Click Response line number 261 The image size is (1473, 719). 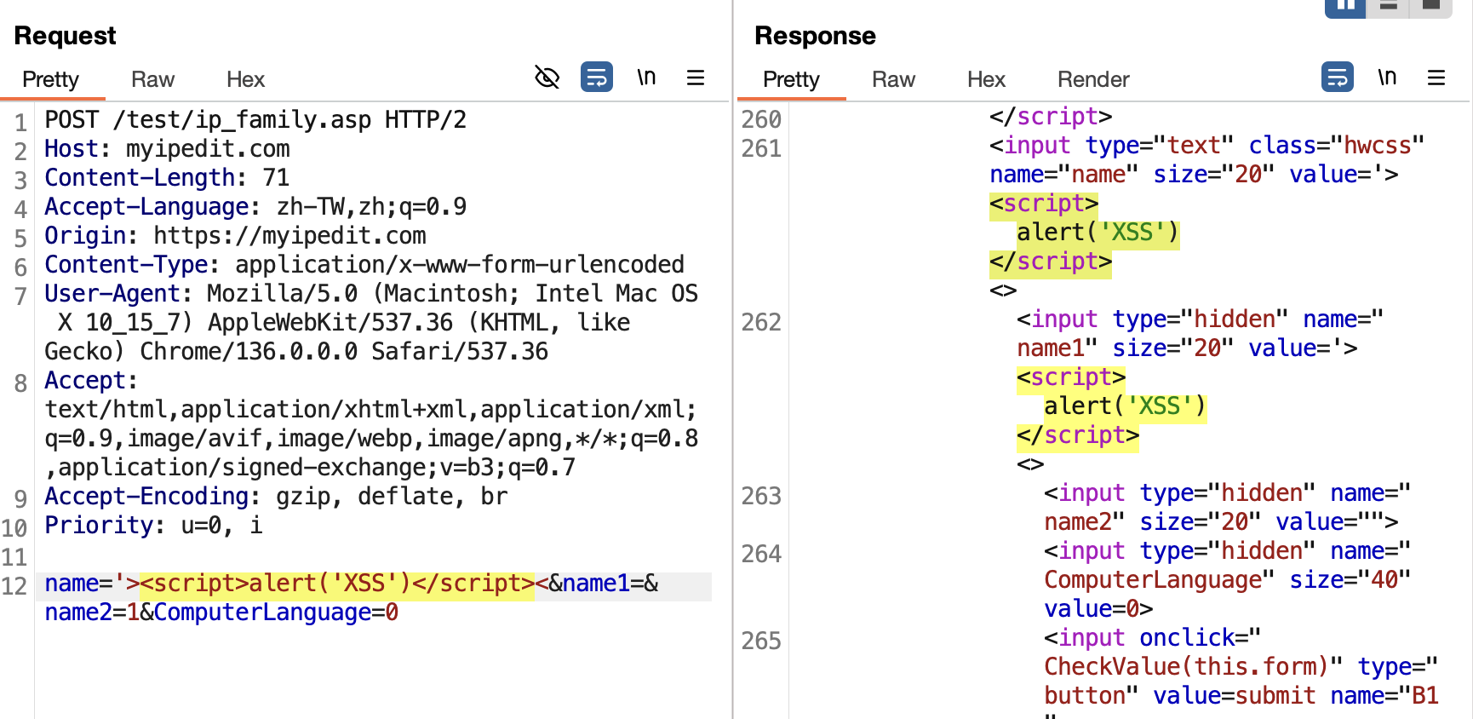point(761,148)
